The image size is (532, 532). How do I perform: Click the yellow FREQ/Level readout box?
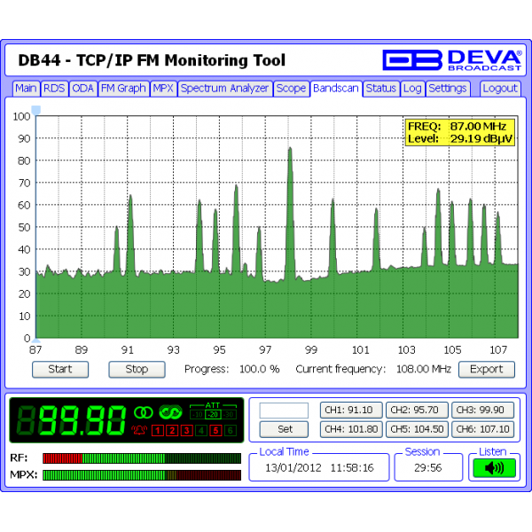(460, 132)
